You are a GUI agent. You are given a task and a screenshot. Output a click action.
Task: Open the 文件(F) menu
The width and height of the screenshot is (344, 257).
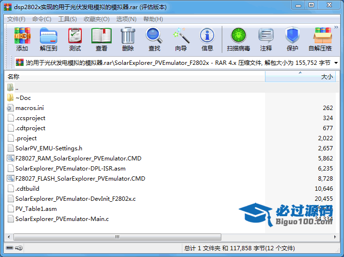(x=16, y=19)
